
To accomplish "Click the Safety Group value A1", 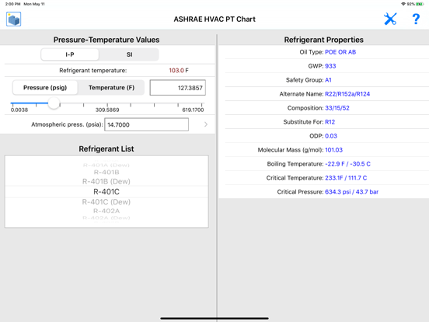I will (328, 80).
